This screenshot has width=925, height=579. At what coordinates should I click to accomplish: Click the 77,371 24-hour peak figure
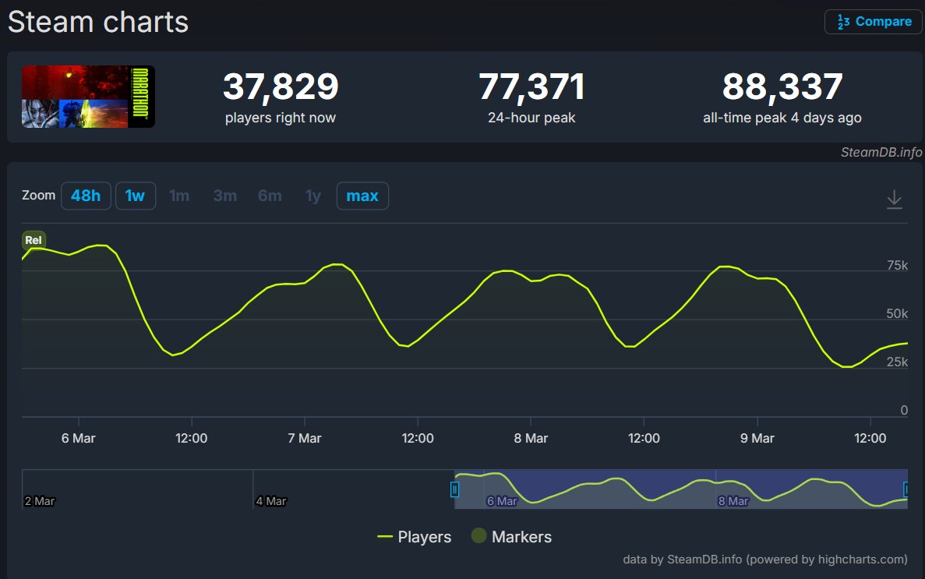531,86
